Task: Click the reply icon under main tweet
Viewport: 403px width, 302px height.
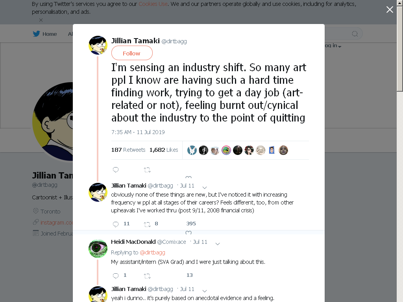Action: [116, 170]
